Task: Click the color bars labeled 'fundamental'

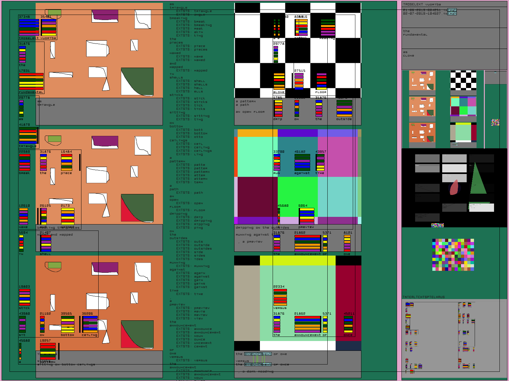Action: click(x=31, y=82)
